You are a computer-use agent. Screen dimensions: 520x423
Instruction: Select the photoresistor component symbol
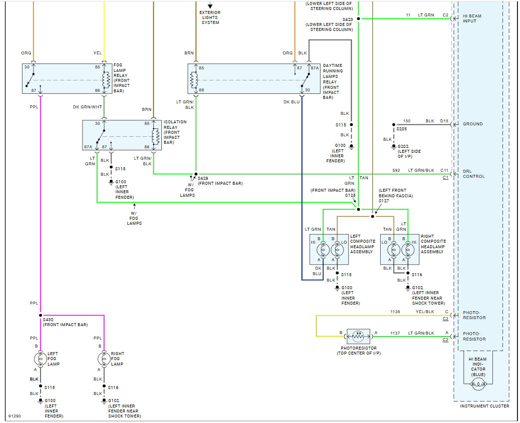358,335
